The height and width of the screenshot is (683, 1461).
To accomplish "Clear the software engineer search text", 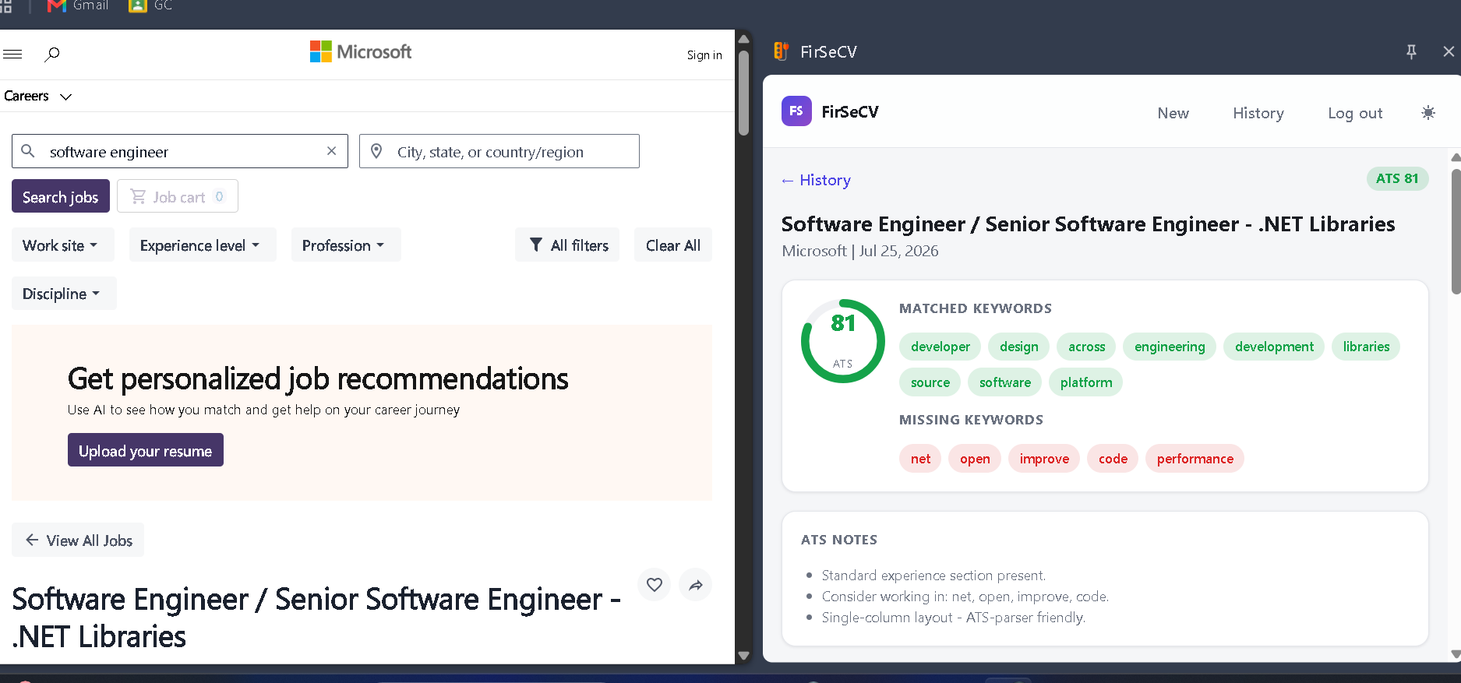I will pyautogui.click(x=332, y=151).
